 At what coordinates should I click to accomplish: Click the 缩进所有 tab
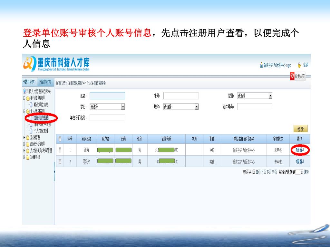point(45,82)
